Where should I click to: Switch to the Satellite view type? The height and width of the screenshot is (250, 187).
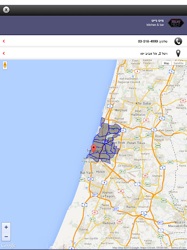coord(179,63)
